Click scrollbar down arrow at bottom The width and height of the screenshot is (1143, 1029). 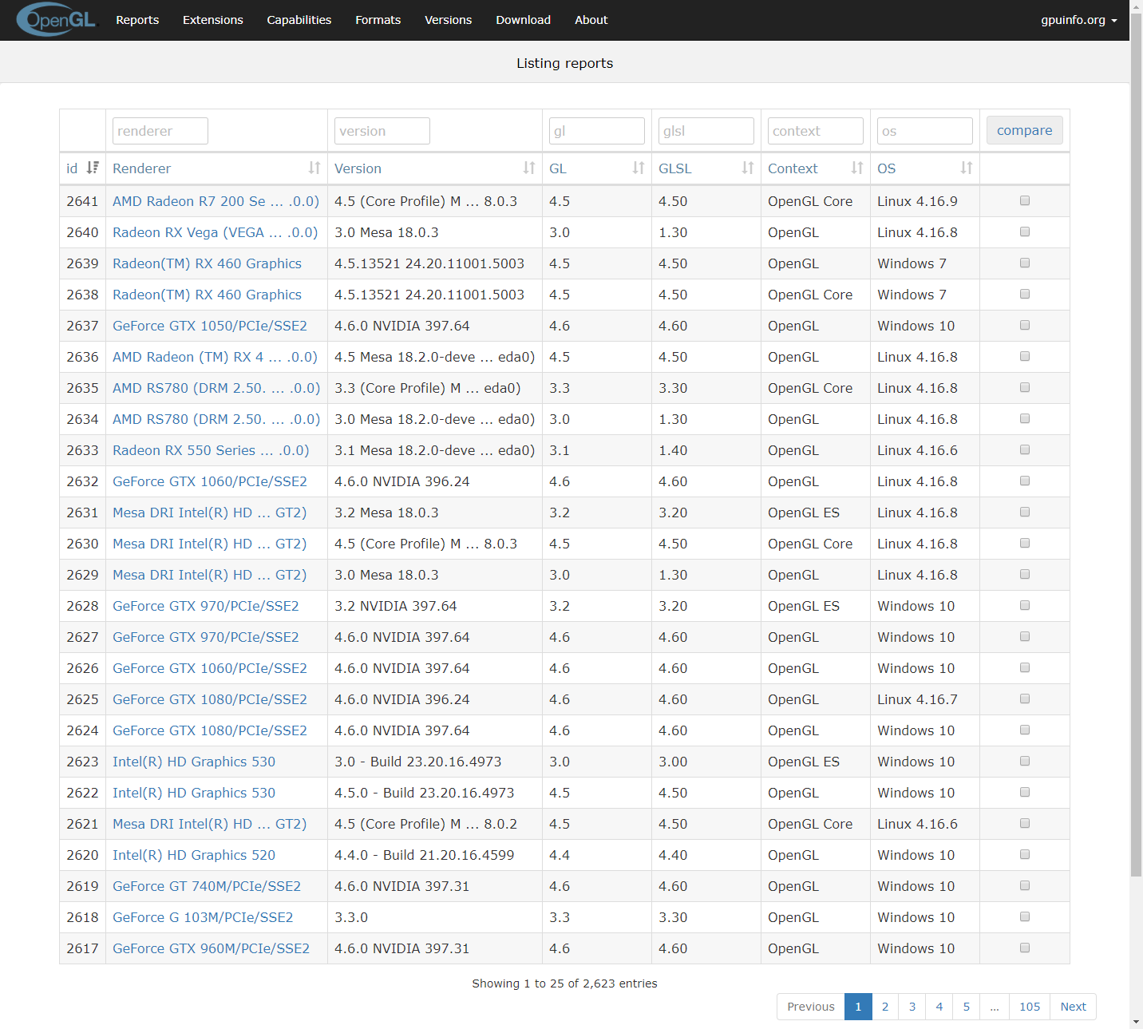point(1136,1022)
